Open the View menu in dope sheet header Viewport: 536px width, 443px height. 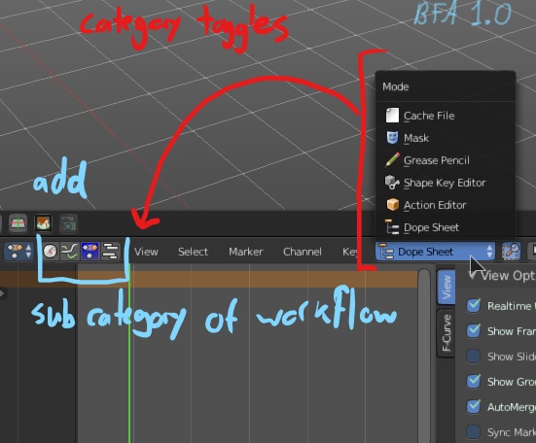[x=146, y=252]
